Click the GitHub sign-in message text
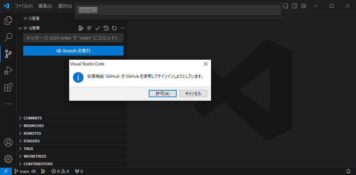Image resolution: width=356 pixels, height=175 pixels. tap(145, 76)
